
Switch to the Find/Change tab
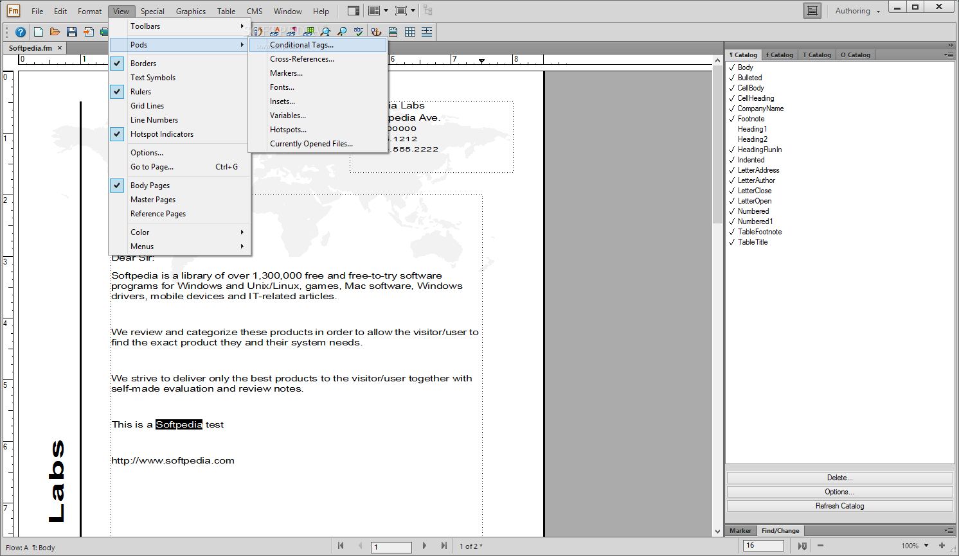coord(780,531)
